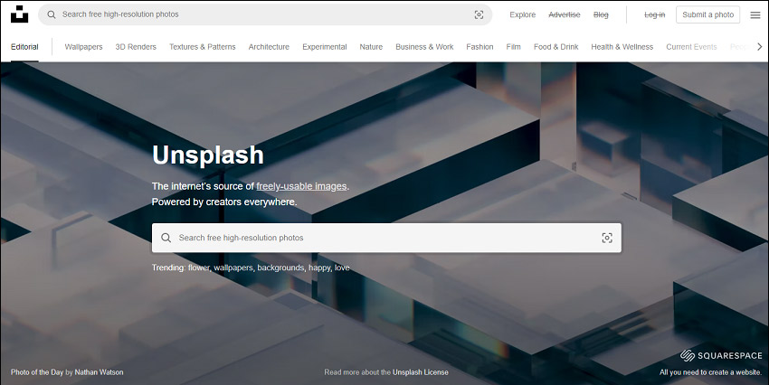This screenshot has width=769, height=385.
Task: Click trending term backgrounds
Action: pos(280,268)
